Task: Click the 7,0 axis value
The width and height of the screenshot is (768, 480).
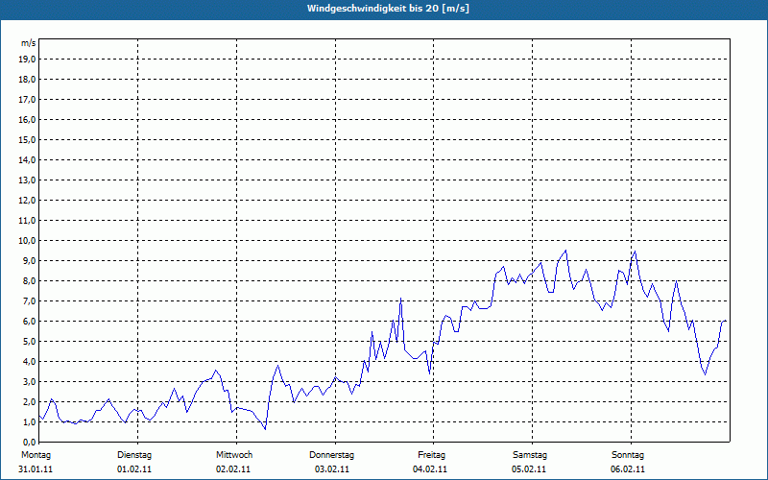Action: (x=29, y=300)
